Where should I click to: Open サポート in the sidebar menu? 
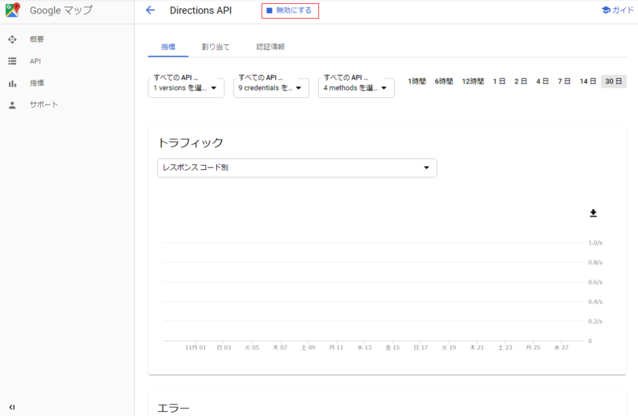click(x=44, y=105)
